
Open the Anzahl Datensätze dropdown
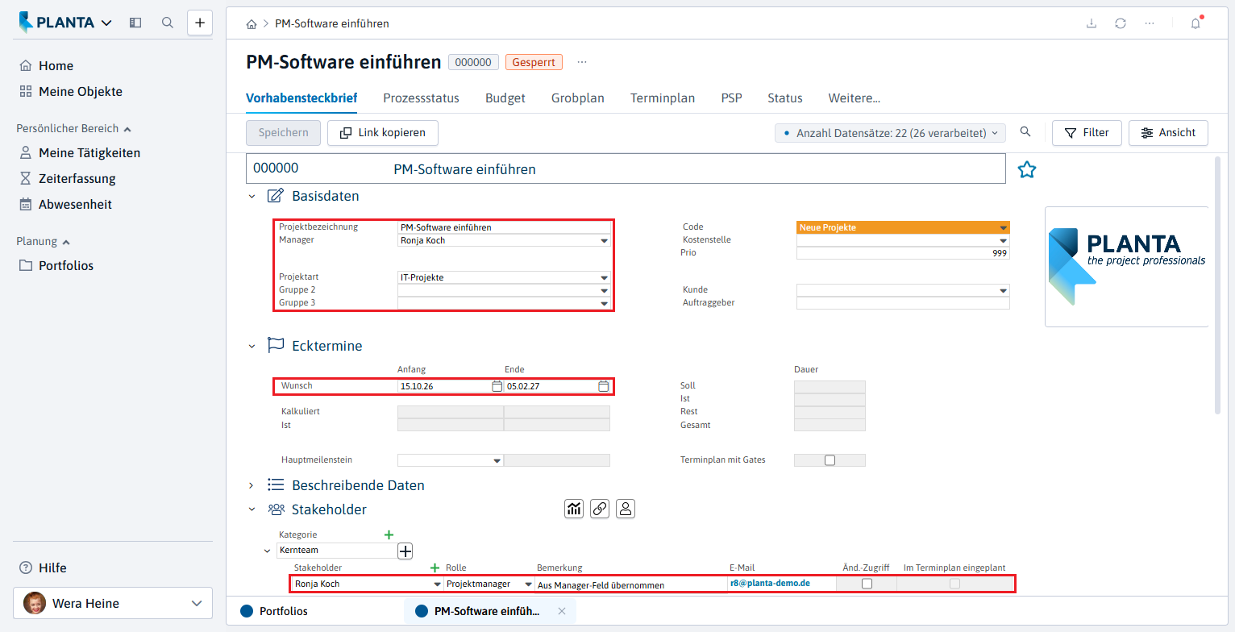(x=890, y=133)
